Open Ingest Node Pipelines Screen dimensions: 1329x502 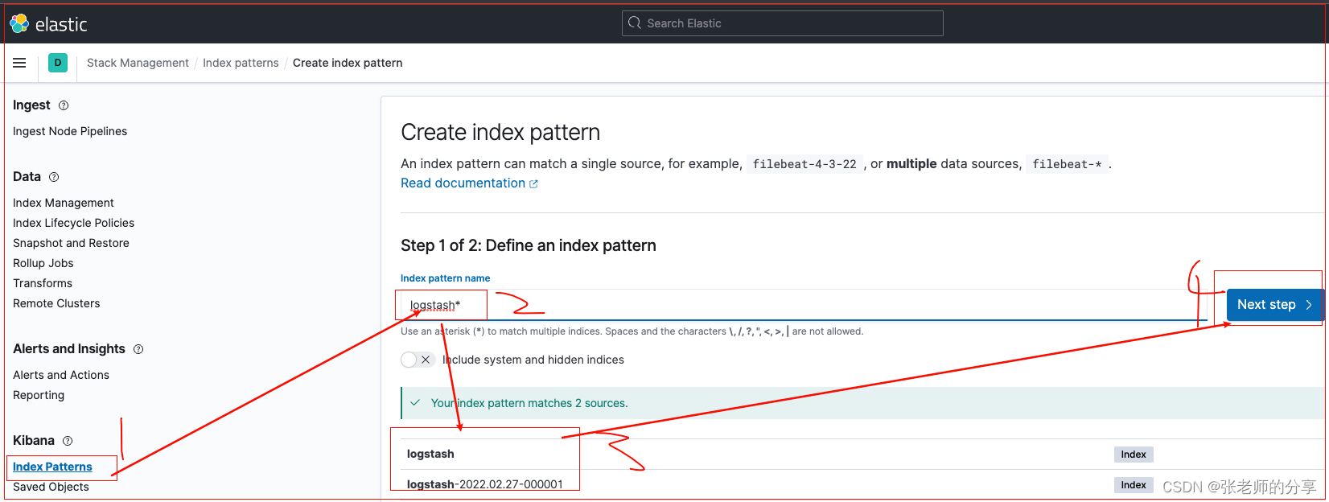click(70, 131)
